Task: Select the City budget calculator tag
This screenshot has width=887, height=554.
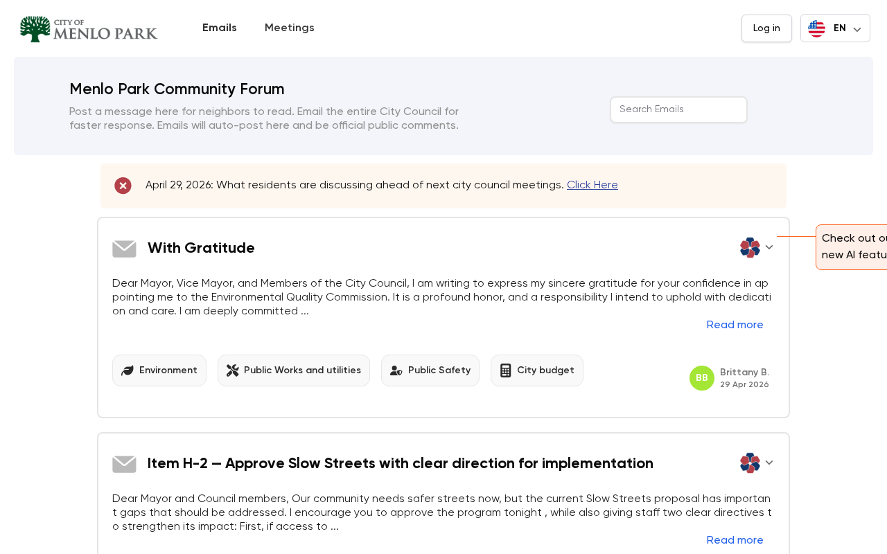Action: click(537, 370)
